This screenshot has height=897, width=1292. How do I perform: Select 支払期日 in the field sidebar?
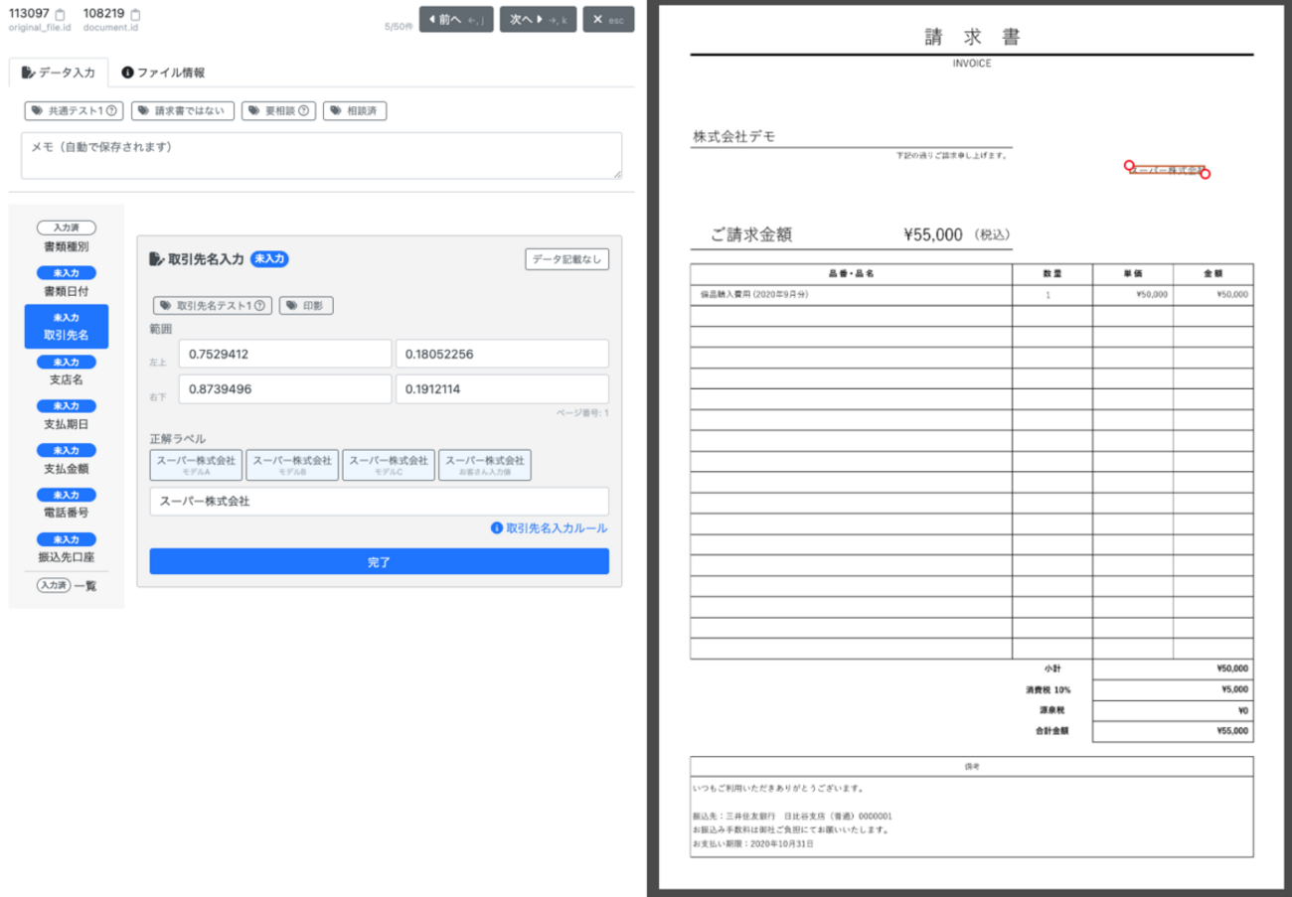click(x=67, y=415)
